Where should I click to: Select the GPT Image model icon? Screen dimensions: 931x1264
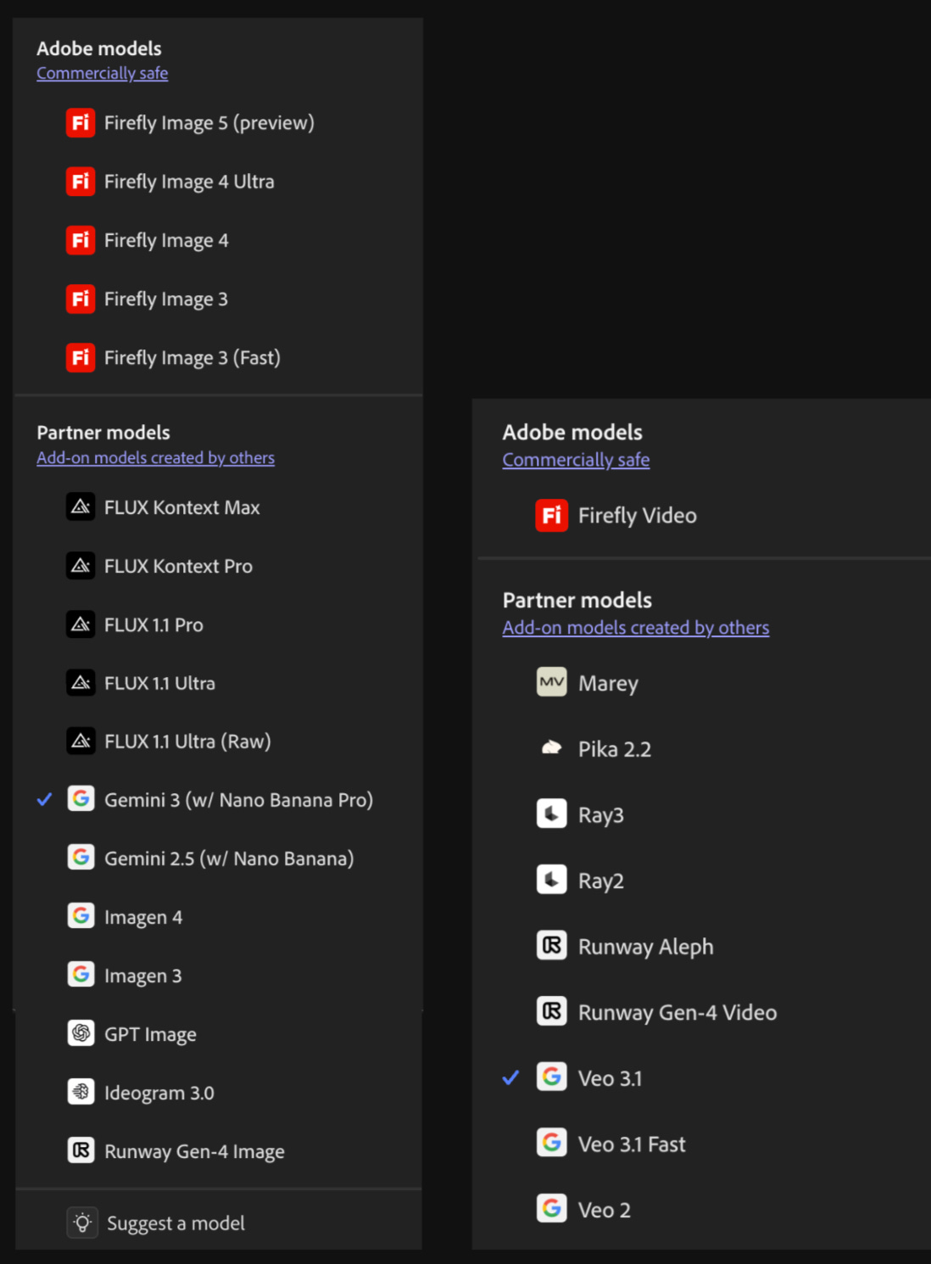pos(81,1033)
